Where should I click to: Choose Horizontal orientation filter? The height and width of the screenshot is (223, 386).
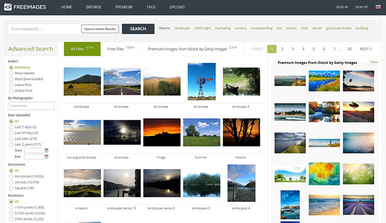pyautogui.click(x=12, y=176)
